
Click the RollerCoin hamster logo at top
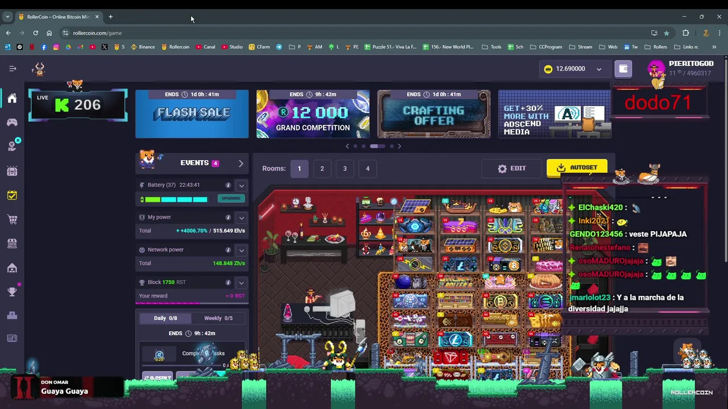coord(39,69)
